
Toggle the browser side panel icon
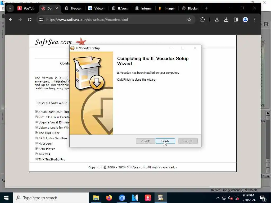point(236,20)
